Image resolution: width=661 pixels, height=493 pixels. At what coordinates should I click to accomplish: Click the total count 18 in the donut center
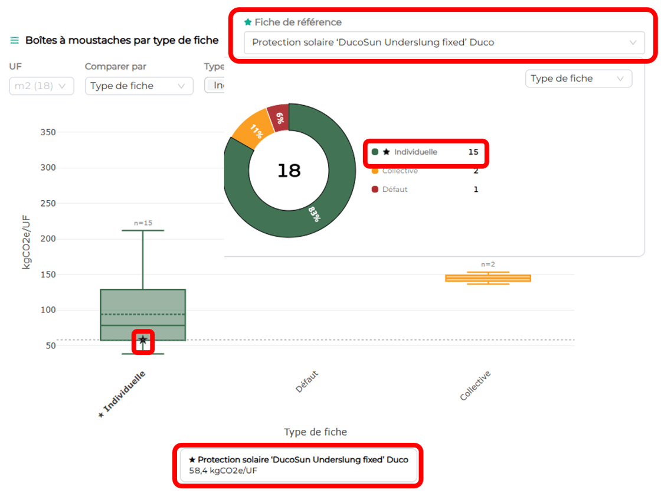click(x=289, y=171)
